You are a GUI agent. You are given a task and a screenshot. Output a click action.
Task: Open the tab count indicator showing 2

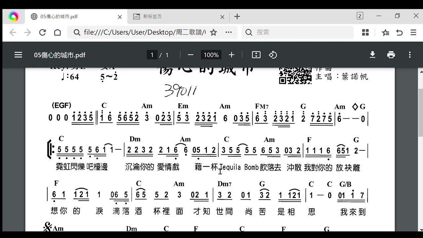360,16
